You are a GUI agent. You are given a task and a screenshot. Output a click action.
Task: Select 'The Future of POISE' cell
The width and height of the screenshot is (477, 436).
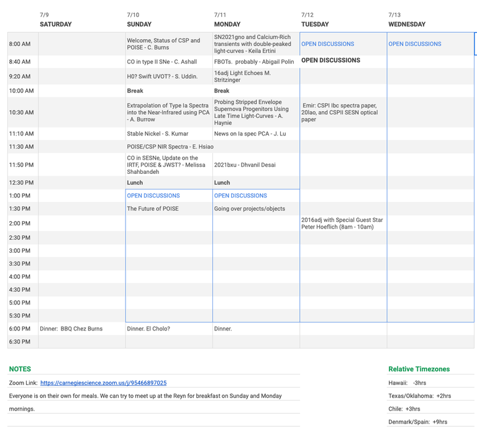153,209
